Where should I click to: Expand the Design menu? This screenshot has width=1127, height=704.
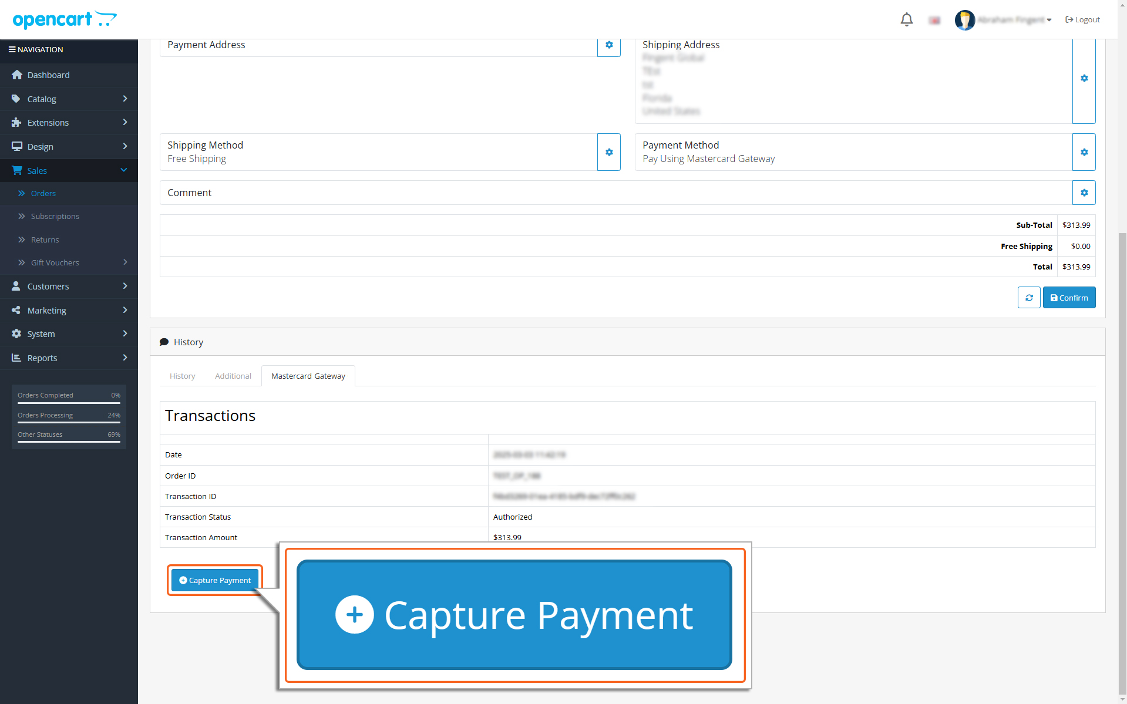[69, 147]
